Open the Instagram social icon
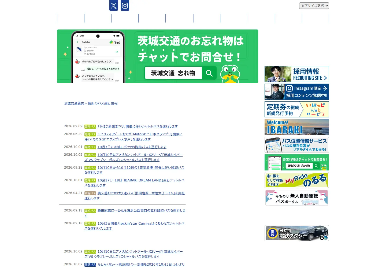 click(125, 5)
